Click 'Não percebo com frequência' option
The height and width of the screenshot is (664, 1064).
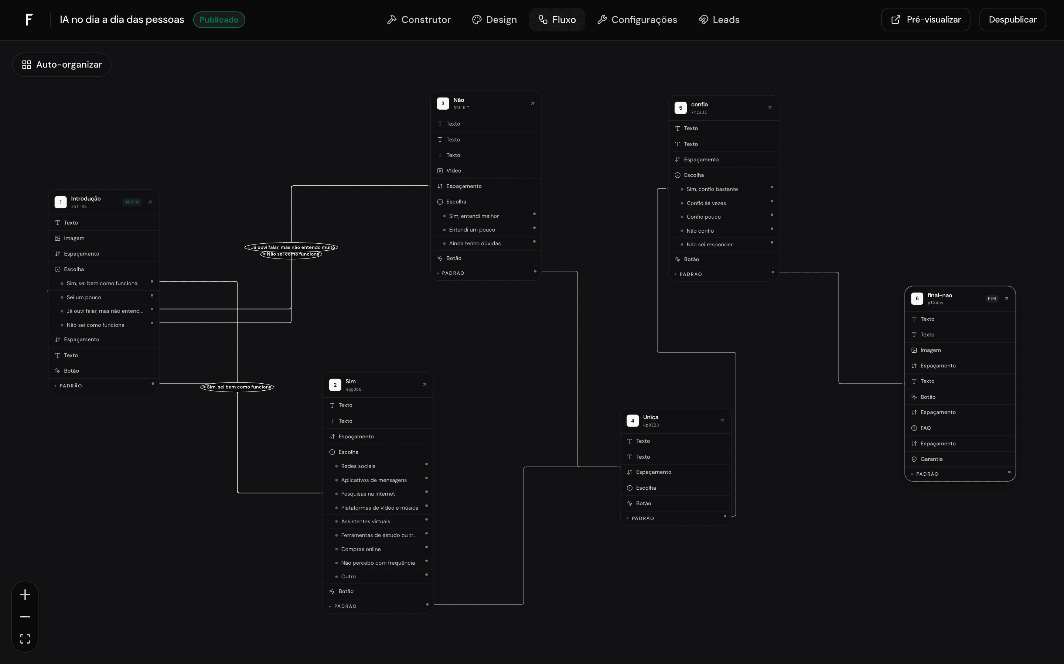point(378,562)
